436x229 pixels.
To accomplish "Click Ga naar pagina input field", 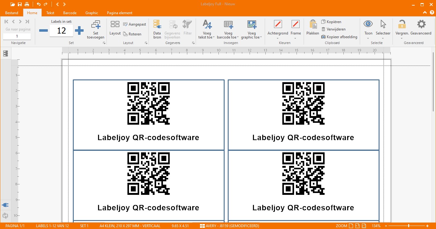I will [x=17, y=36].
